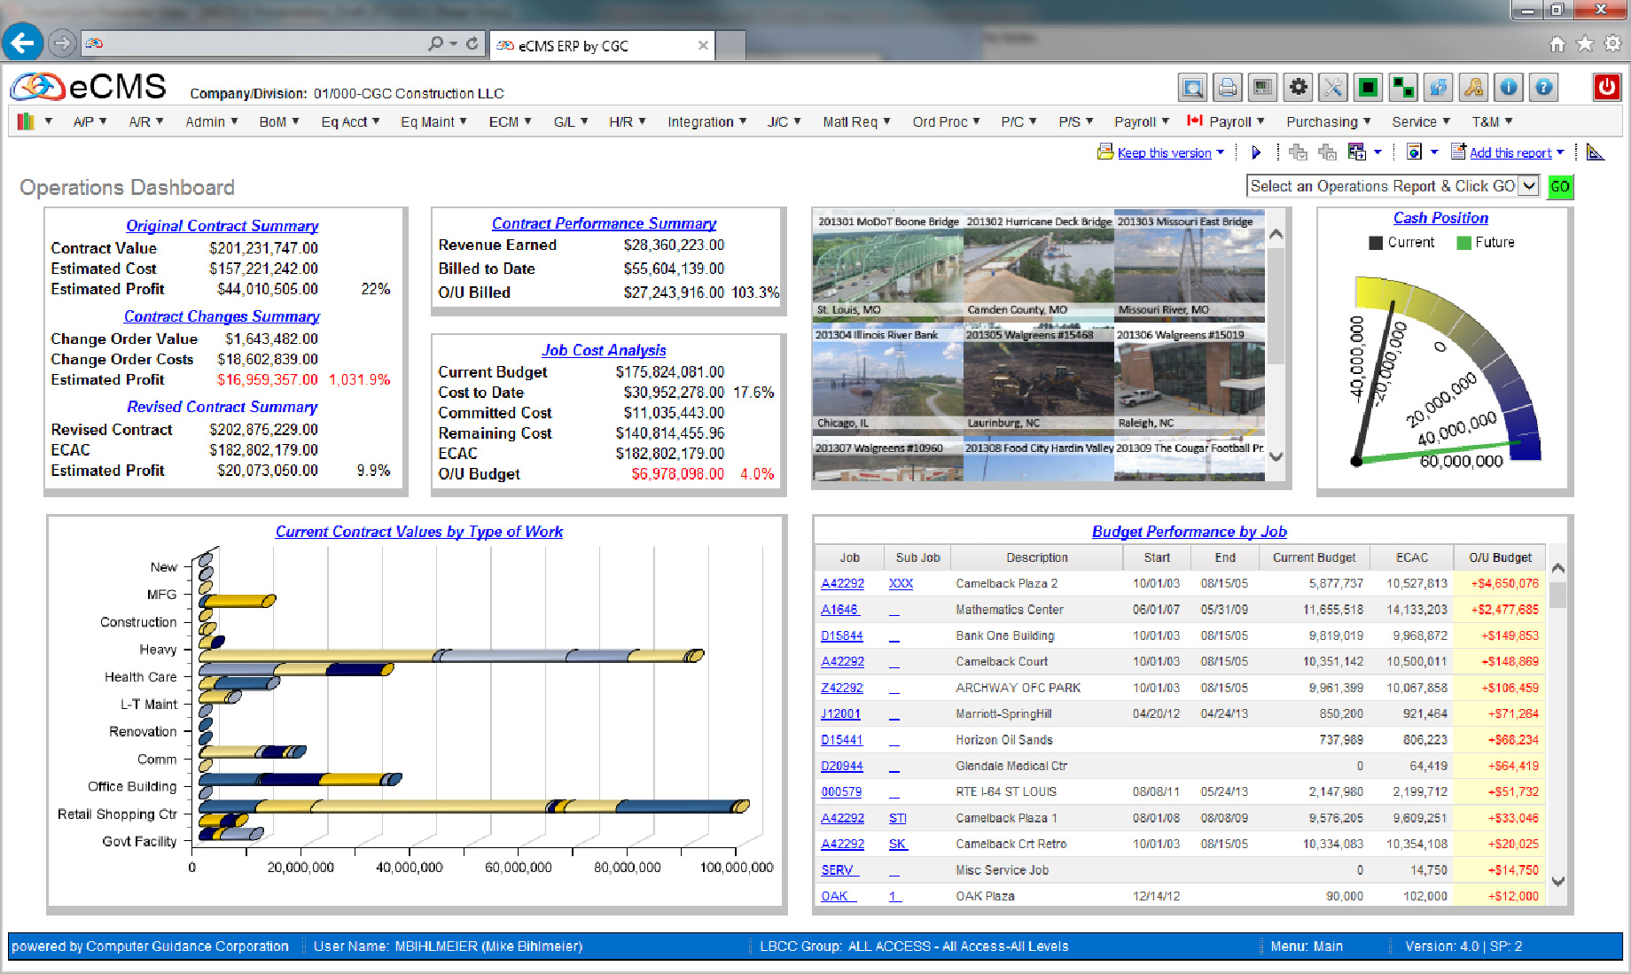The width and height of the screenshot is (1631, 974).
Task: Open job link D15844 in budget table
Action: (841, 635)
